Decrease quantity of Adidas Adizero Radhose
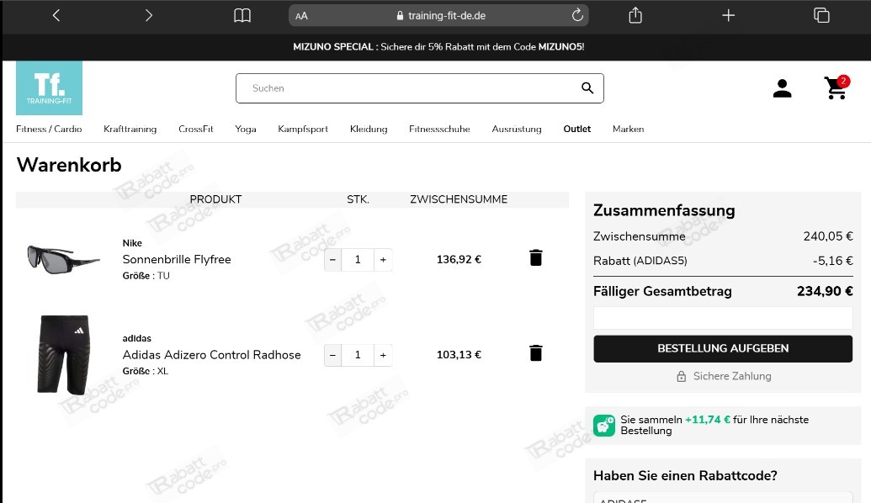 pos(332,355)
